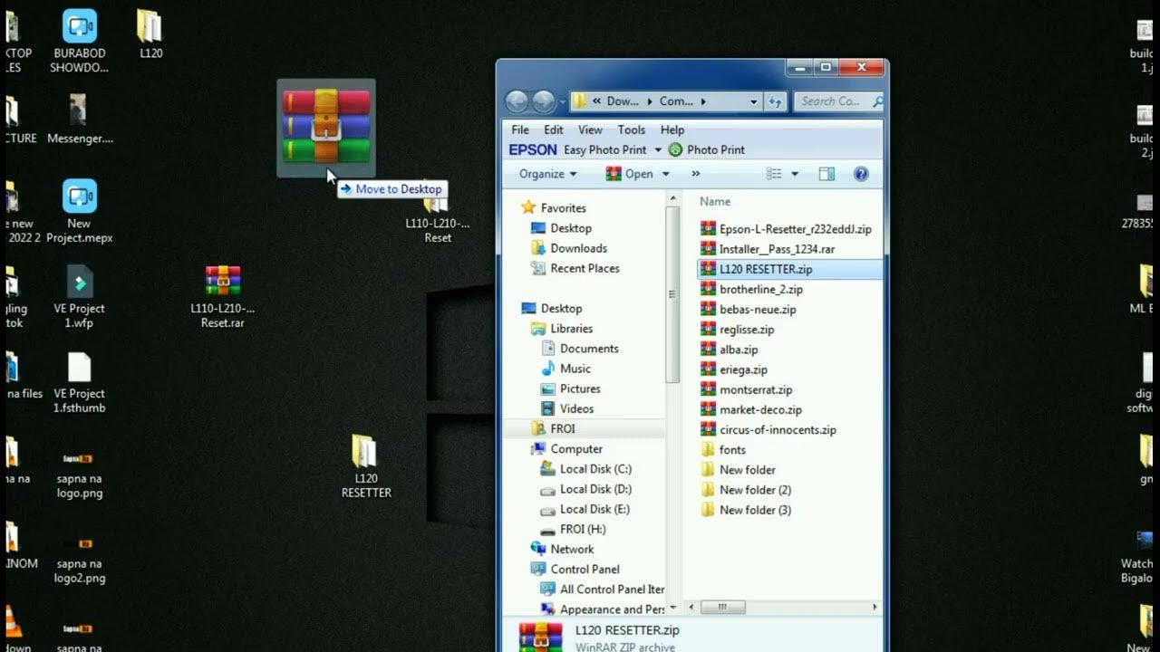The height and width of the screenshot is (652, 1160).
Task: Select the L120 folder on desktop
Action: point(150,34)
